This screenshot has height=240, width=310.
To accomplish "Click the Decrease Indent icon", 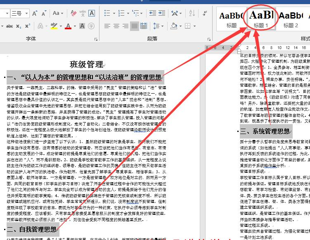I will pos(153,13).
